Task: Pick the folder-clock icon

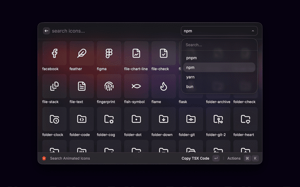Action: (x=54, y=119)
